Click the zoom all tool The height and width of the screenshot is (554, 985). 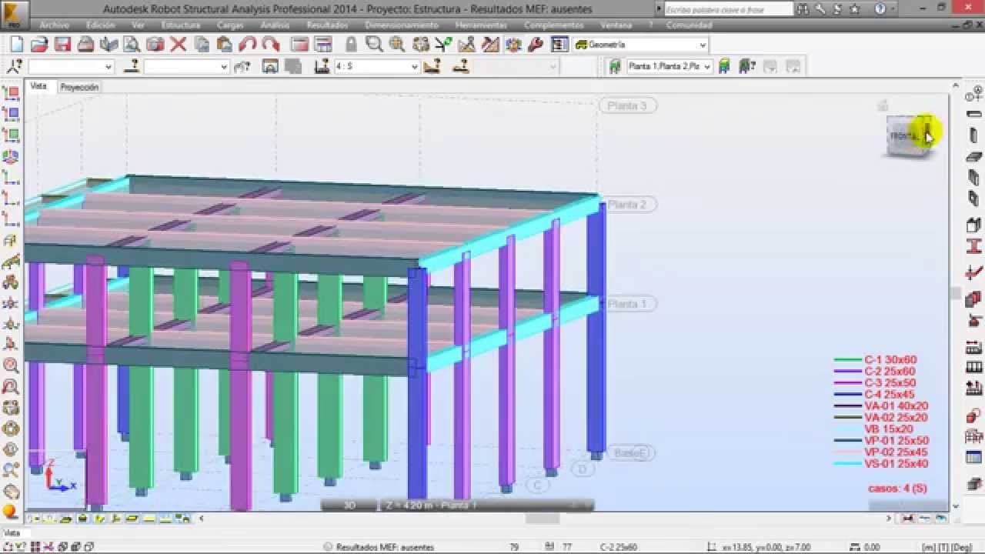point(398,45)
